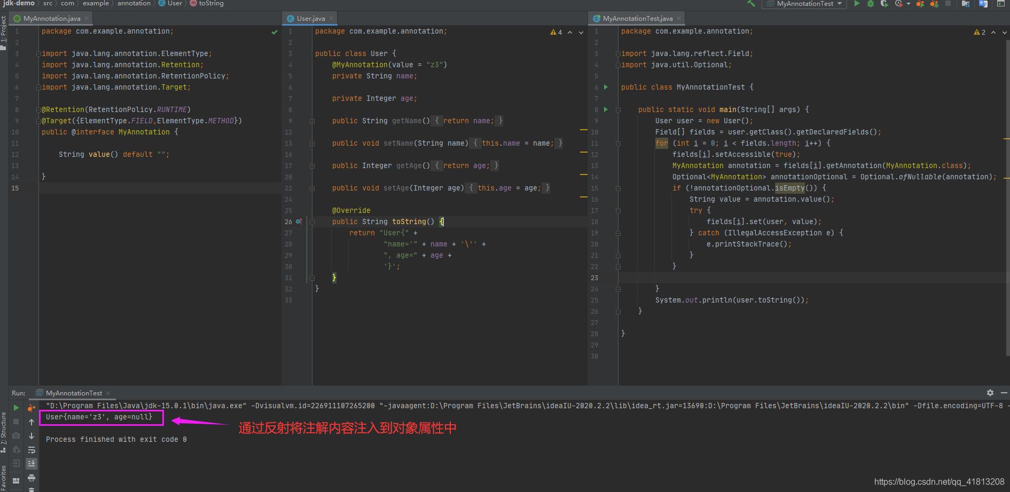
Task: Click the Build project hammer icon
Action: (x=751, y=4)
